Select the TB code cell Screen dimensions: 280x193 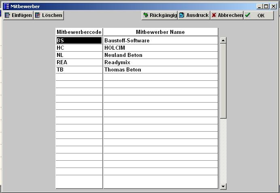point(79,69)
